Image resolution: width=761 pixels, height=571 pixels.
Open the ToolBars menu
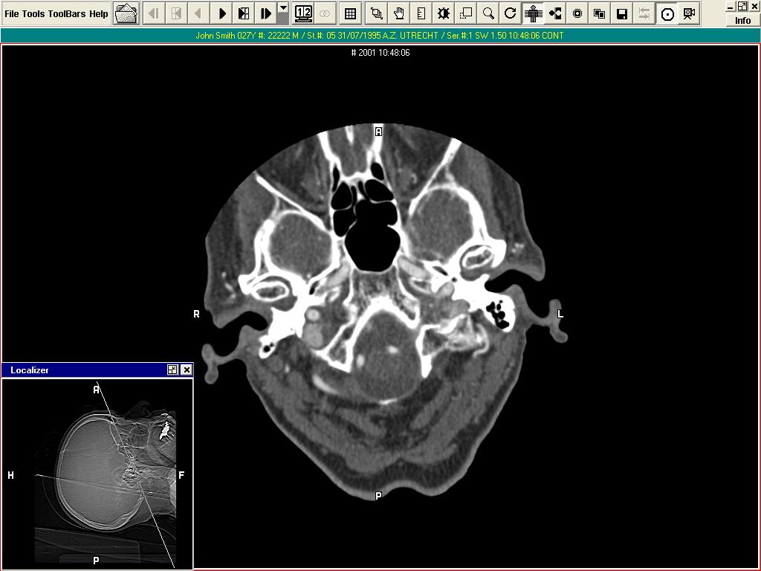68,14
